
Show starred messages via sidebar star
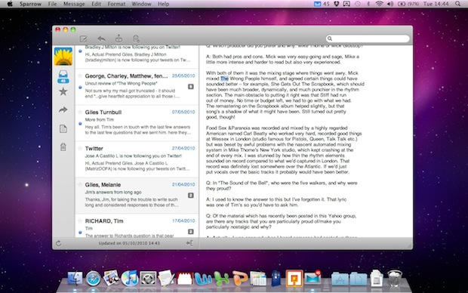click(63, 91)
